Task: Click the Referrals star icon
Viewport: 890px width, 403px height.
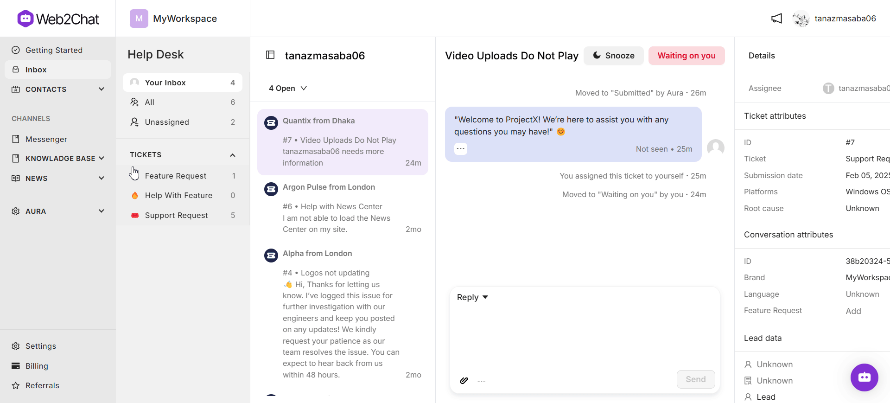Action: (16, 385)
